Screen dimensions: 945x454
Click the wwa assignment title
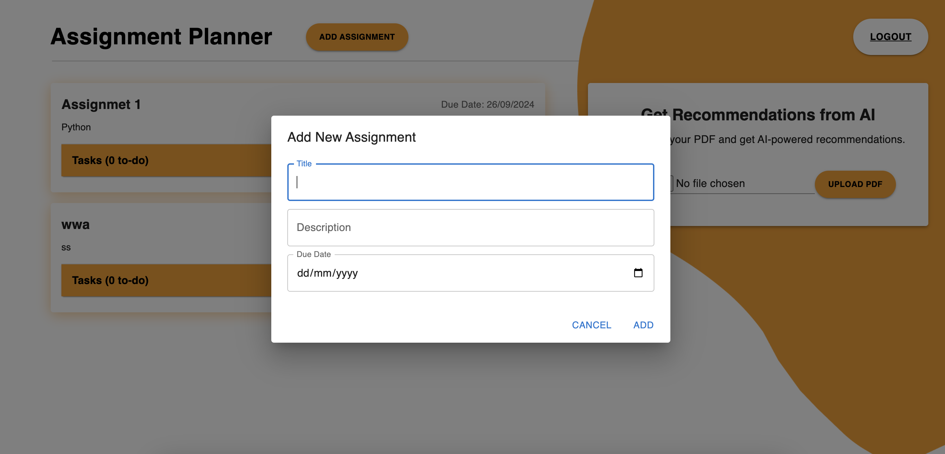(x=75, y=224)
